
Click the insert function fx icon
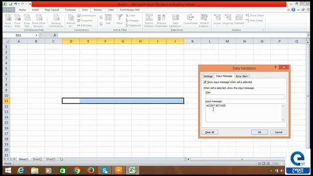[x=55, y=35]
